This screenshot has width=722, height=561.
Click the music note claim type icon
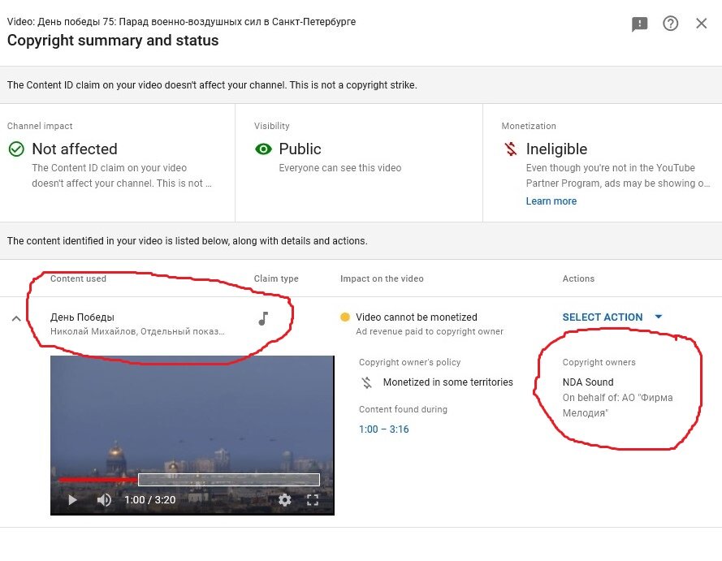(263, 318)
